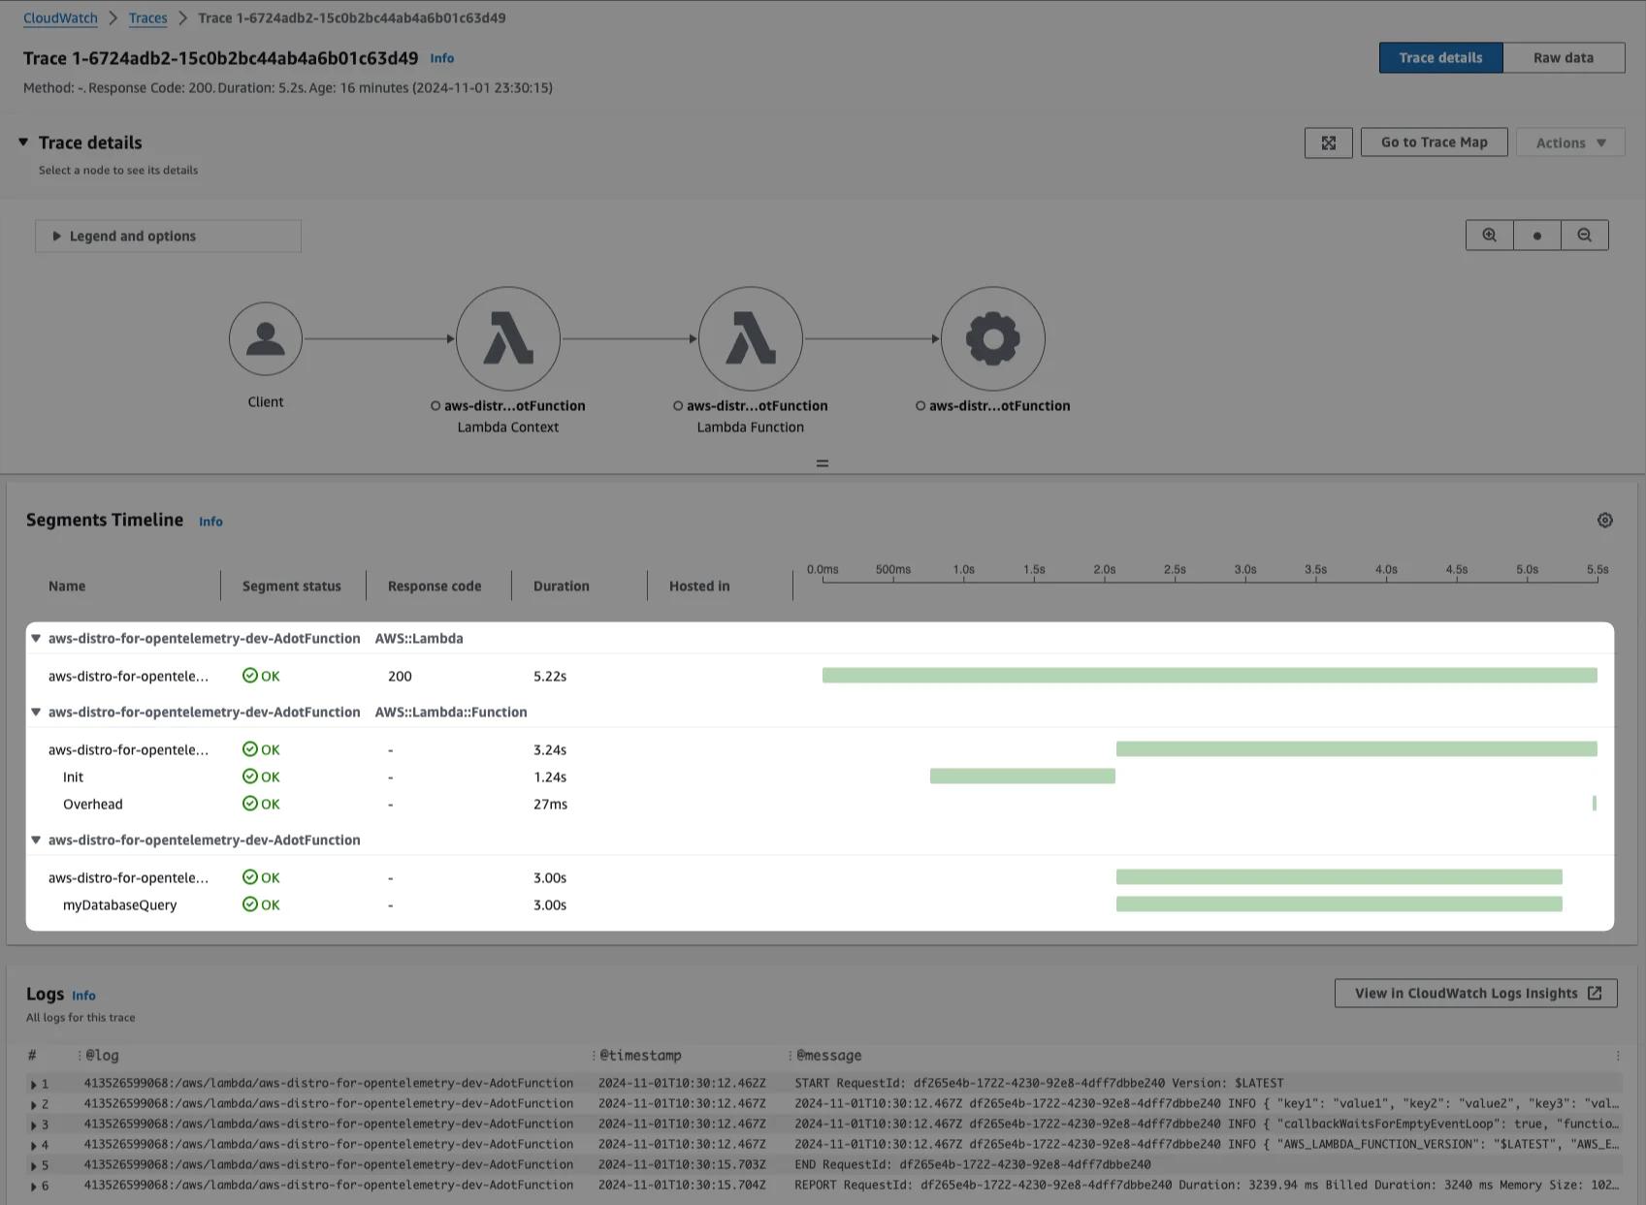The height and width of the screenshot is (1205, 1646).
Task: Reset trace map zoom with center dot icon
Action: click(1536, 235)
